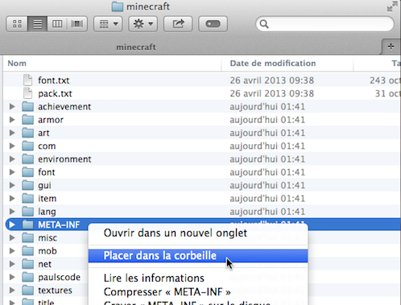Open the arrange items dropdown

tap(108, 24)
